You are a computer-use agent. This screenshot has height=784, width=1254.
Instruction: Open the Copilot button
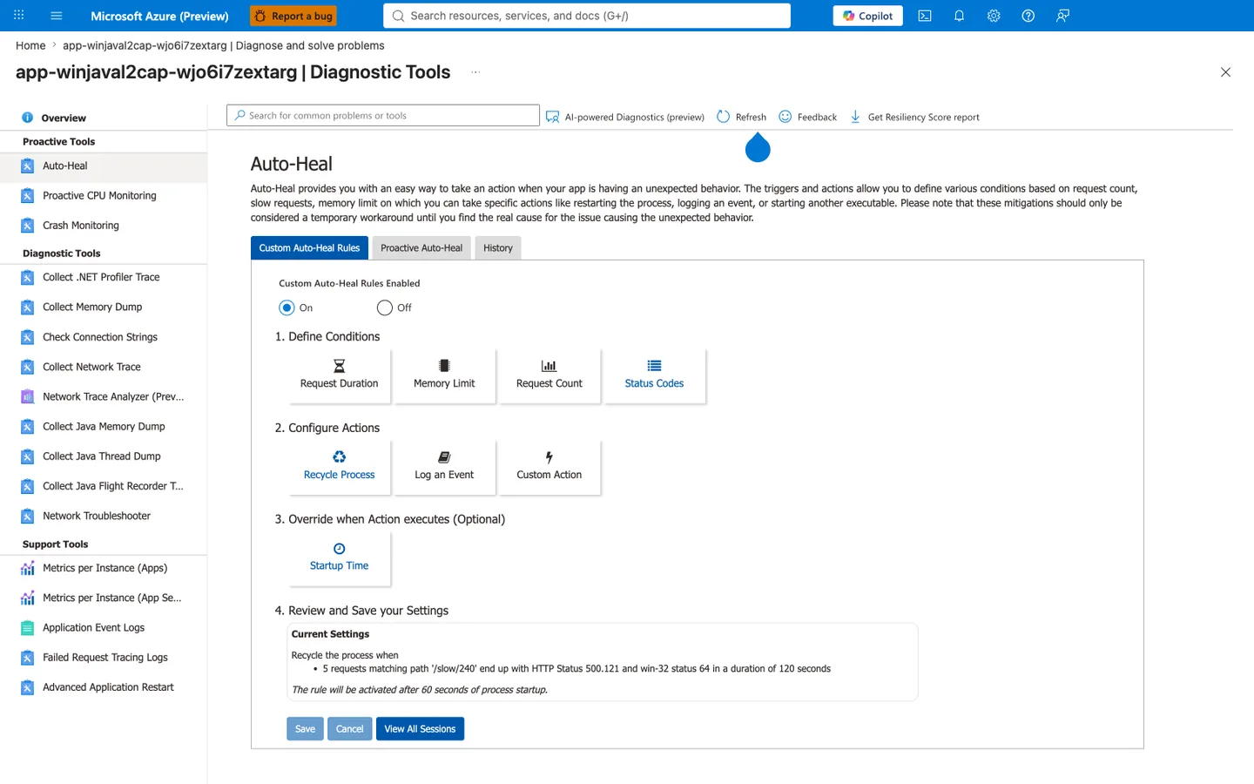click(x=867, y=16)
